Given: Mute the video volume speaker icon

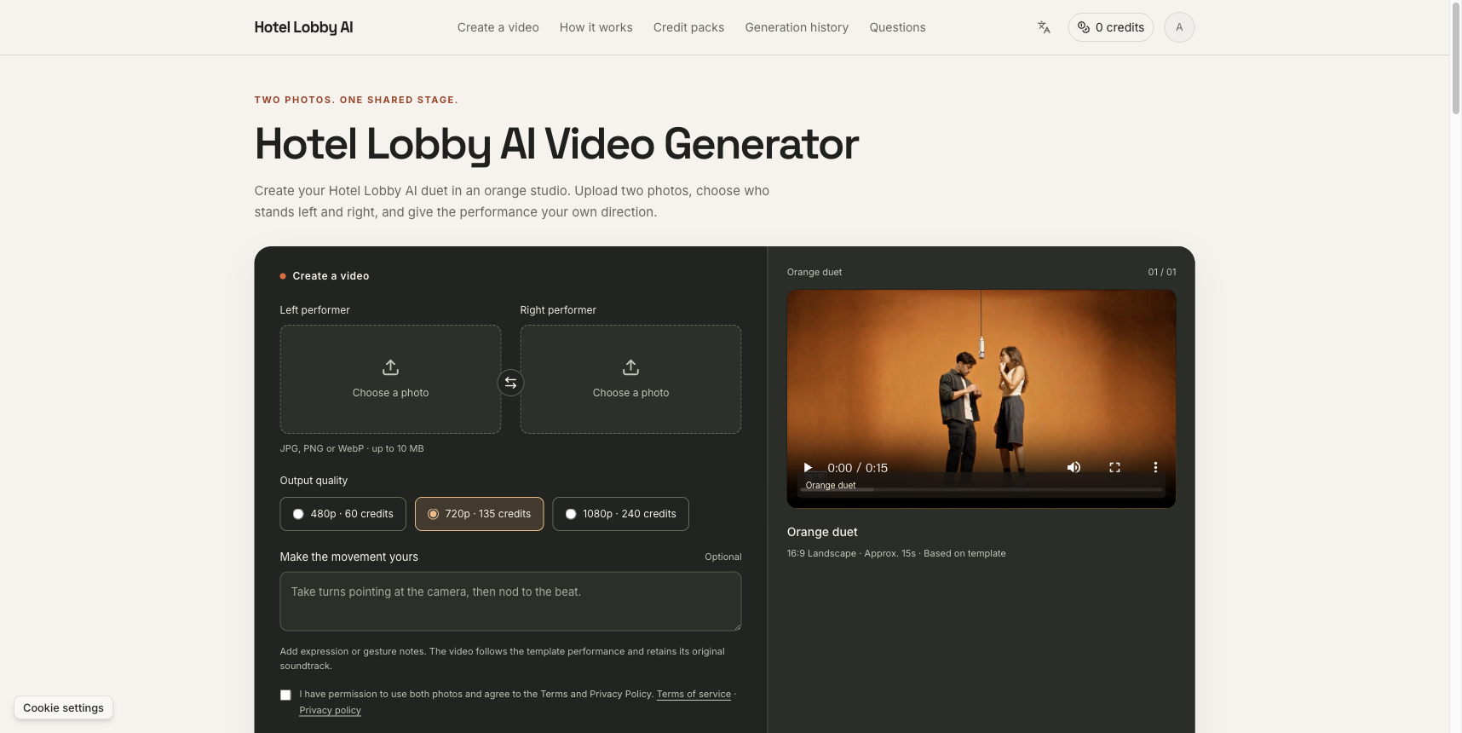Looking at the screenshot, I should point(1073,467).
